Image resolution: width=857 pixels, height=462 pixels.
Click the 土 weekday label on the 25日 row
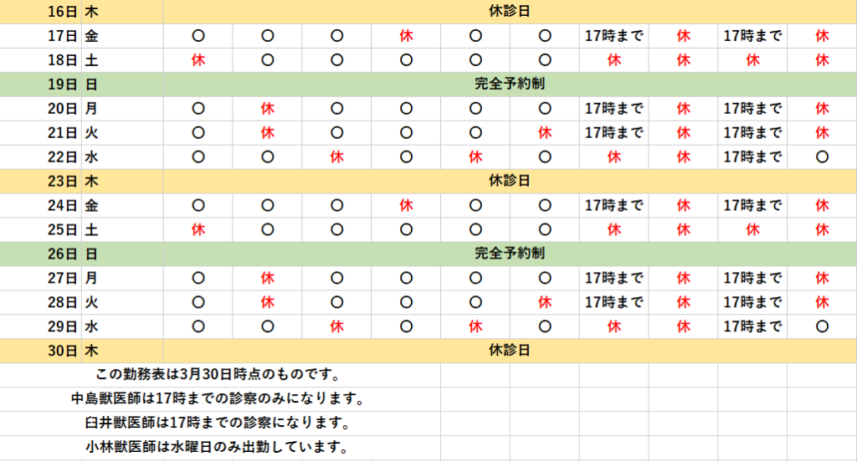tap(91, 229)
